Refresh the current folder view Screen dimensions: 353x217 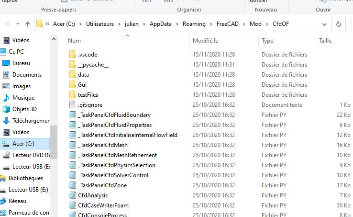click(338, 24)
